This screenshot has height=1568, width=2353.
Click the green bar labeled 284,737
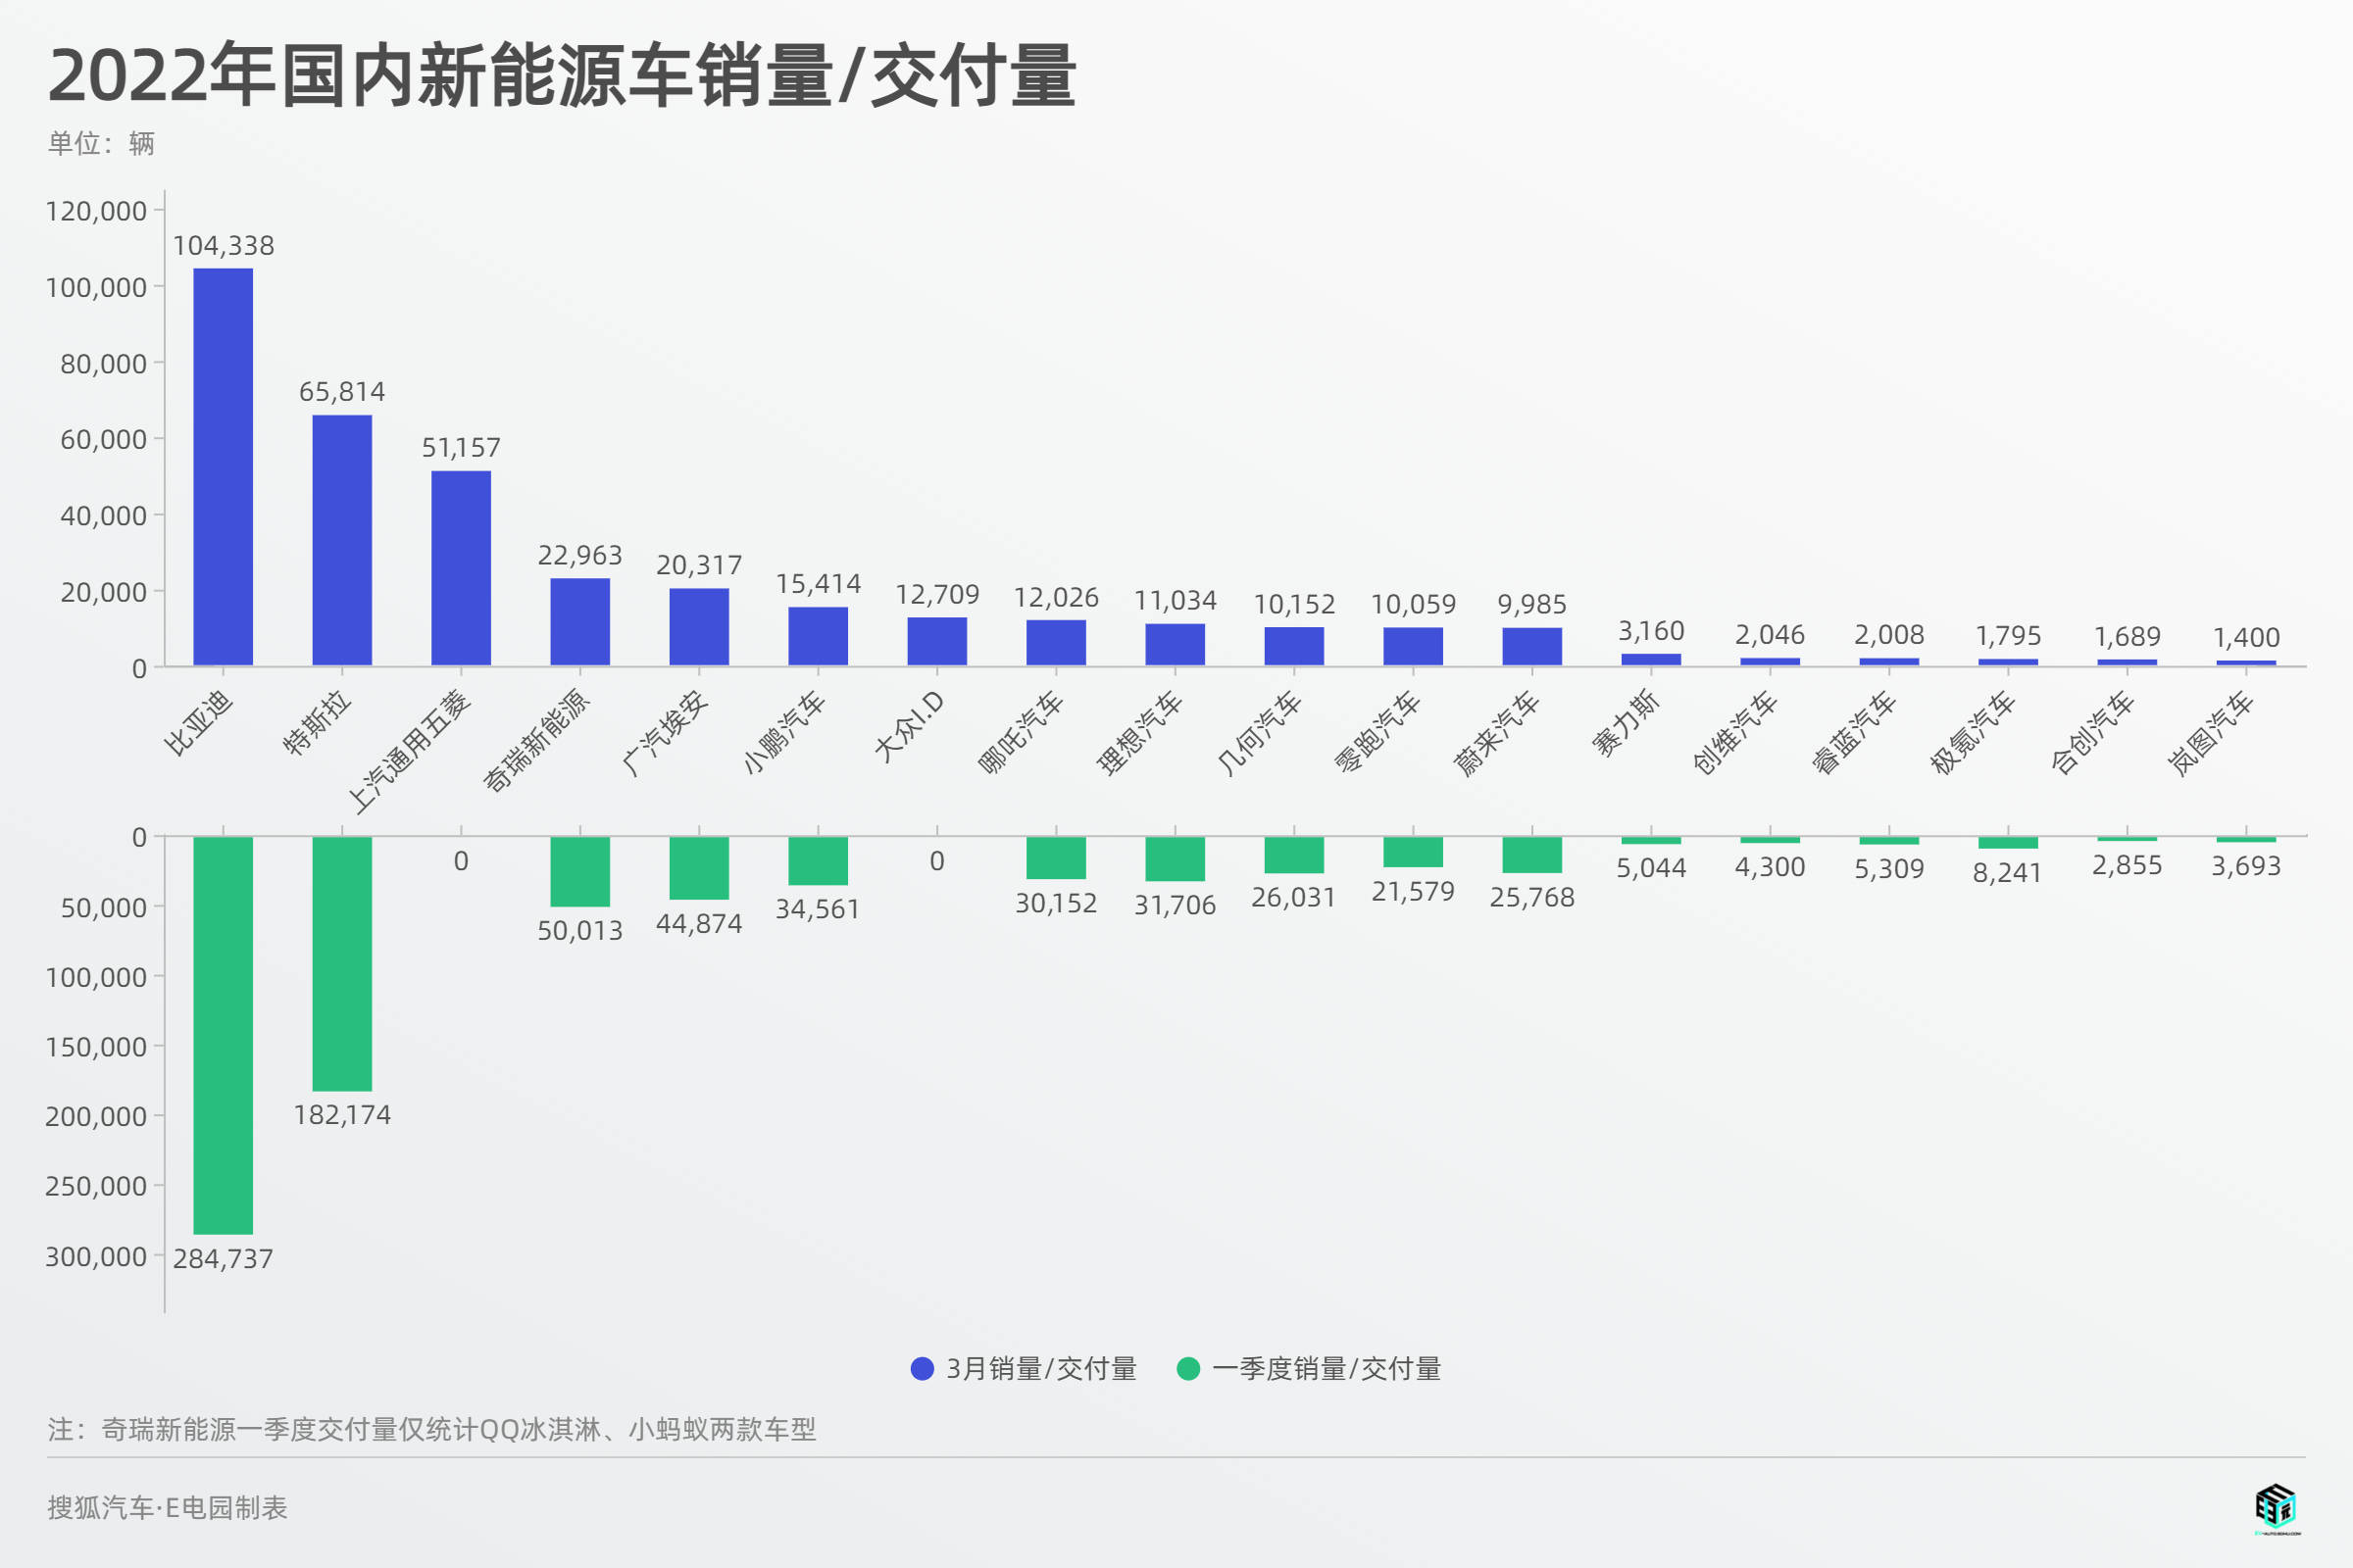click(224, 1035)
